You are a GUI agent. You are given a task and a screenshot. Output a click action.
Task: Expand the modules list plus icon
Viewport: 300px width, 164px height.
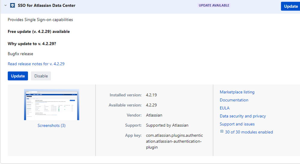click(222, 131)
